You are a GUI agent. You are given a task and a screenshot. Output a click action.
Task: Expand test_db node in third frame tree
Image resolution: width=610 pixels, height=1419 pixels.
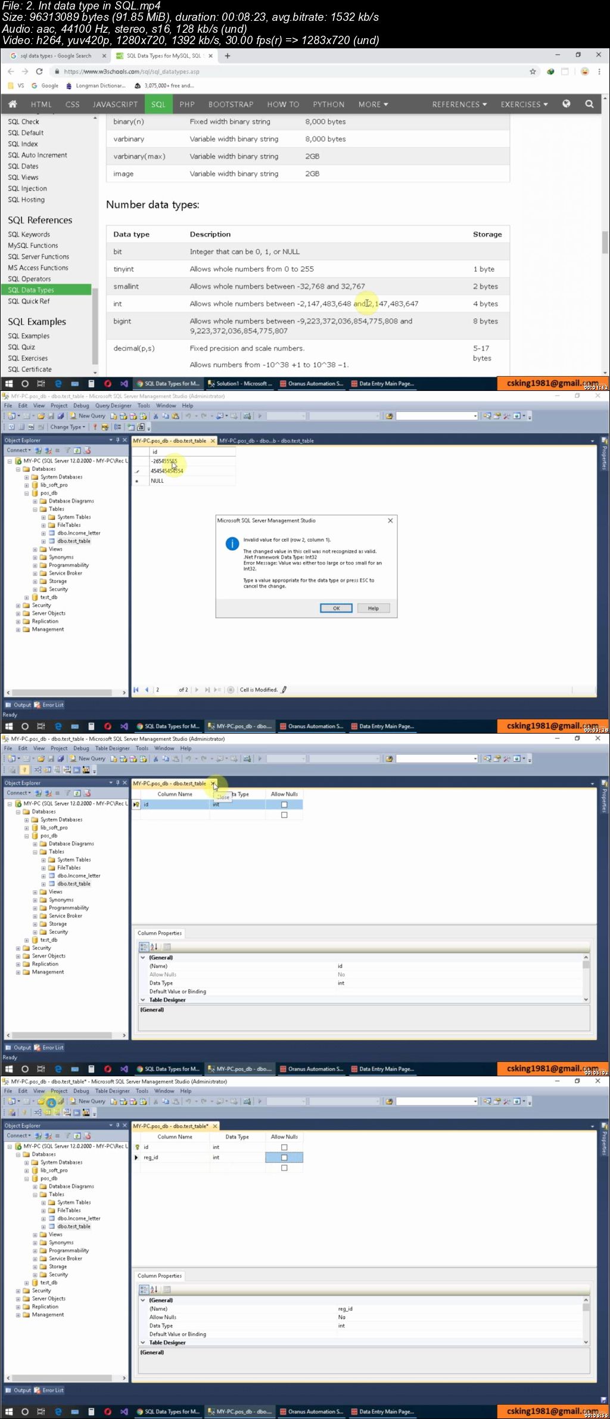26,940
